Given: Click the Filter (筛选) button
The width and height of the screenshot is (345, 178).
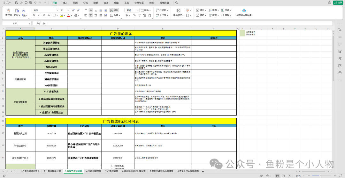Looking at the screenshot, I should coord(214,15).
